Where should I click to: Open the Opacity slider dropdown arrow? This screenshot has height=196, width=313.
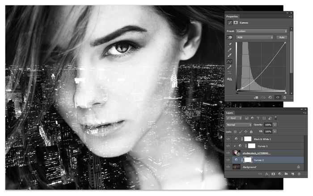tap(275, 125)
